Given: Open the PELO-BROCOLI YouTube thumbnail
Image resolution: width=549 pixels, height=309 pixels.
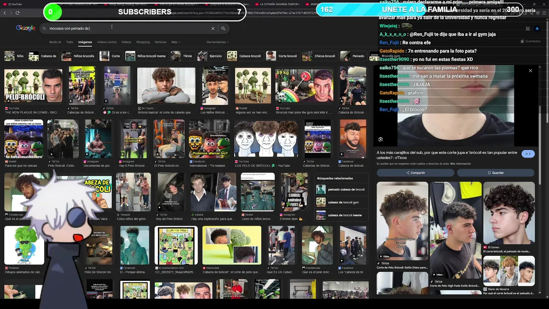Looking at the screenshot, I should 33,85.
